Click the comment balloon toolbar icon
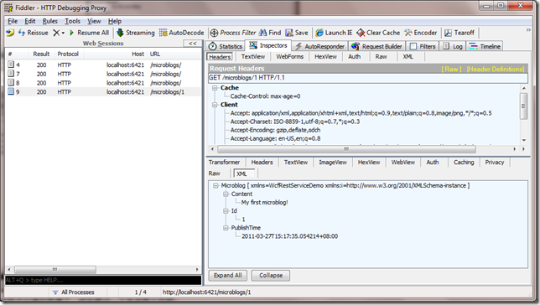Screen dimensions: 540x305 coord(10,33)
